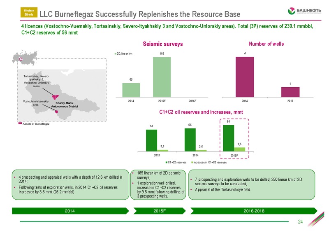Screen dimensions: 329x233
Task: Click the C1+C2 oil reserves and increases title
Action: (x=201, y=112)
